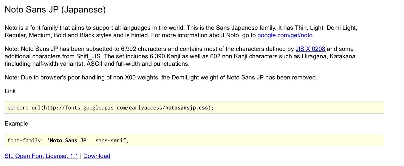Click the @import url code box

pos(194,107)
